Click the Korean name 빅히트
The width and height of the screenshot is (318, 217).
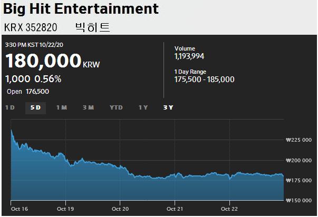(93, 27)
